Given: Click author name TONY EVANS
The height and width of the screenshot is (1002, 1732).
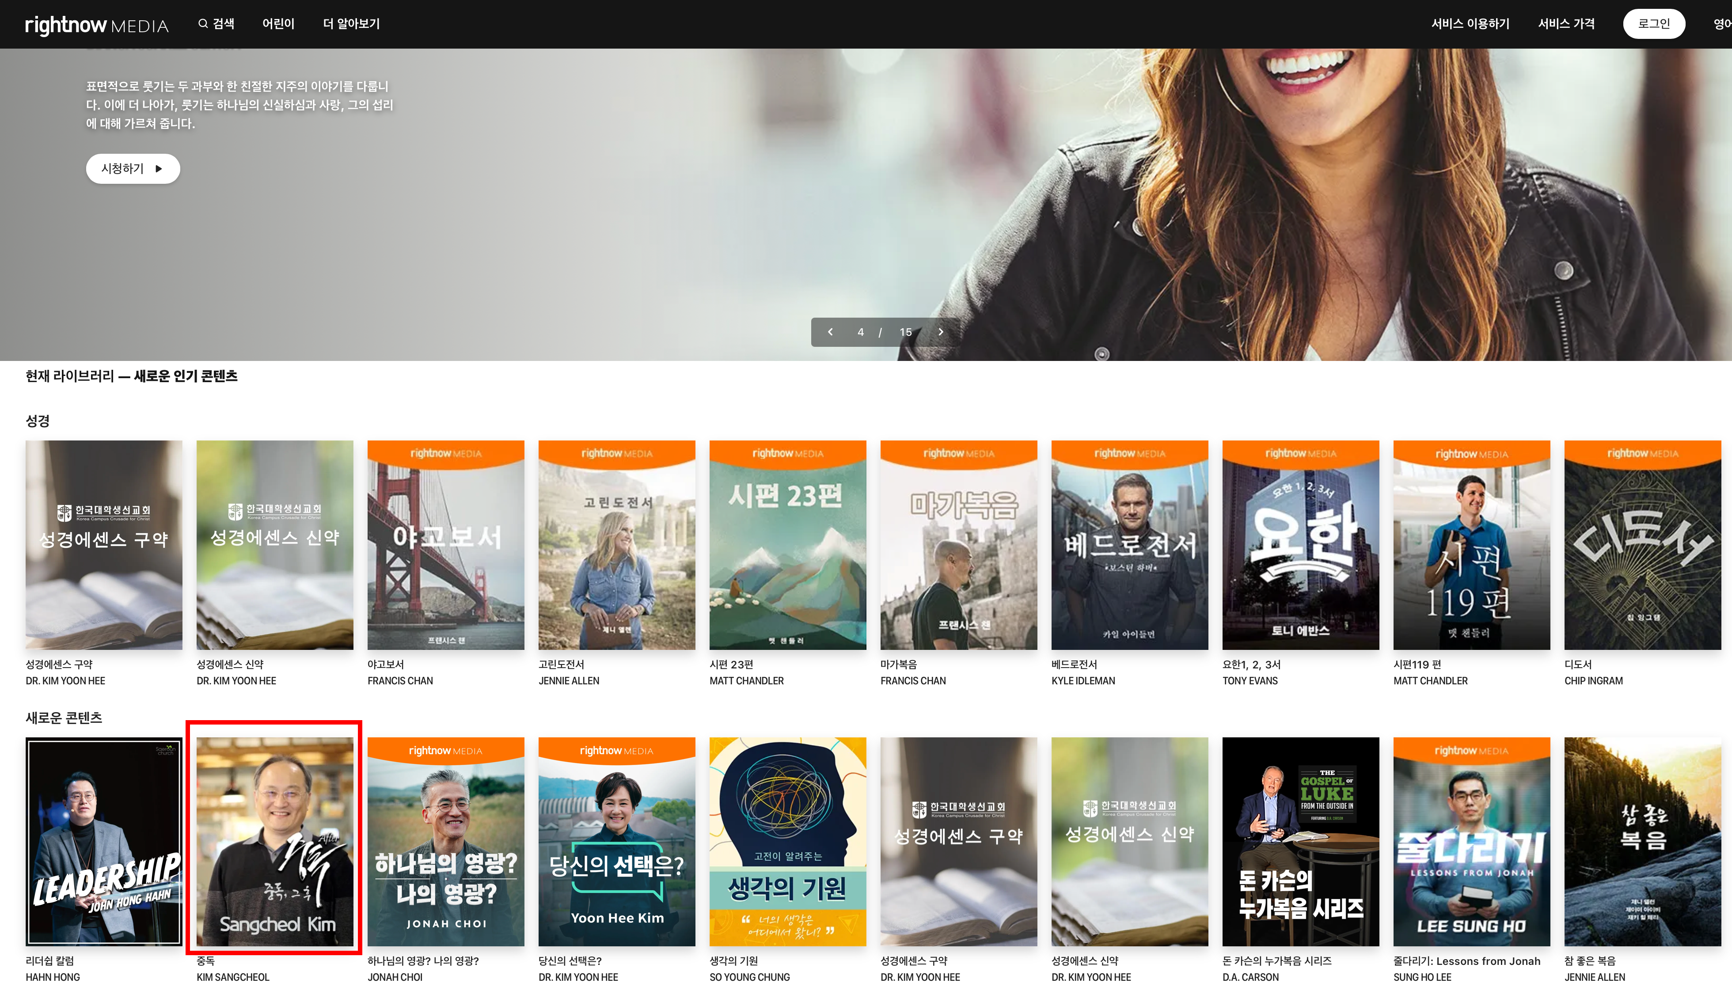Looking at the screenshot, I should click(x=1250, y=680).
